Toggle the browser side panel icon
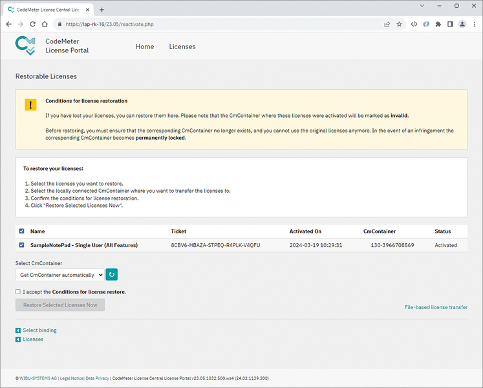This screenshot has height=388, width=483. tap(450, 24)
